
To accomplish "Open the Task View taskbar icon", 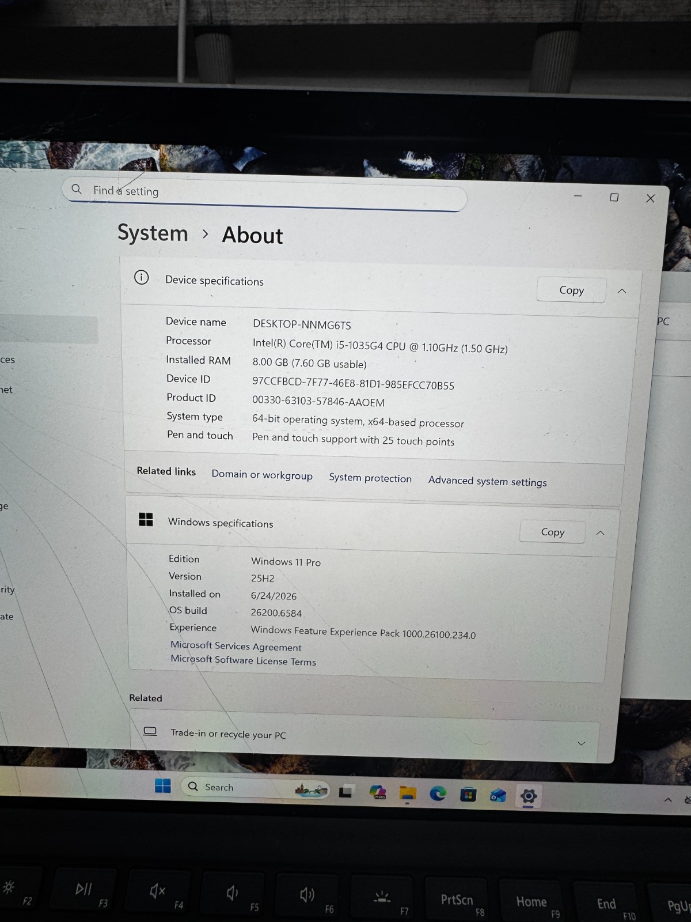I will (345, 791).
